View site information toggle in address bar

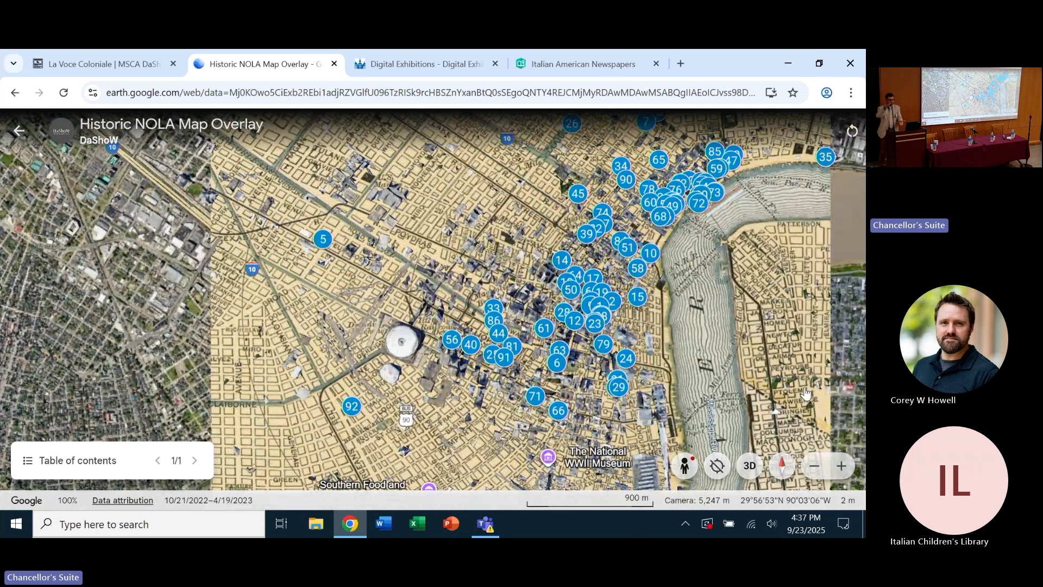[x=93, y=92]
